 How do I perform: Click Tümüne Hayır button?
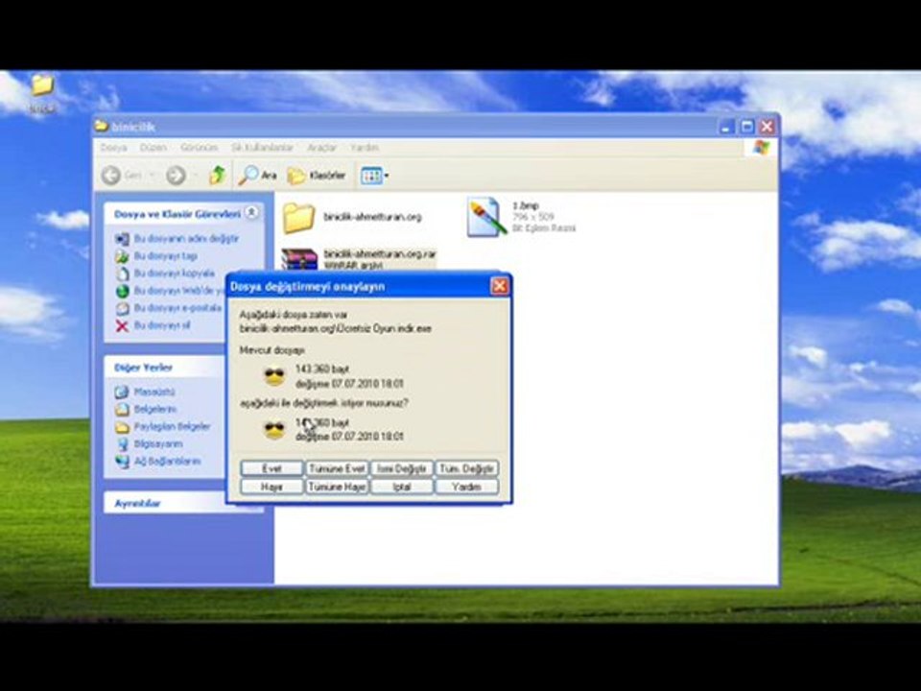point(337,487)
